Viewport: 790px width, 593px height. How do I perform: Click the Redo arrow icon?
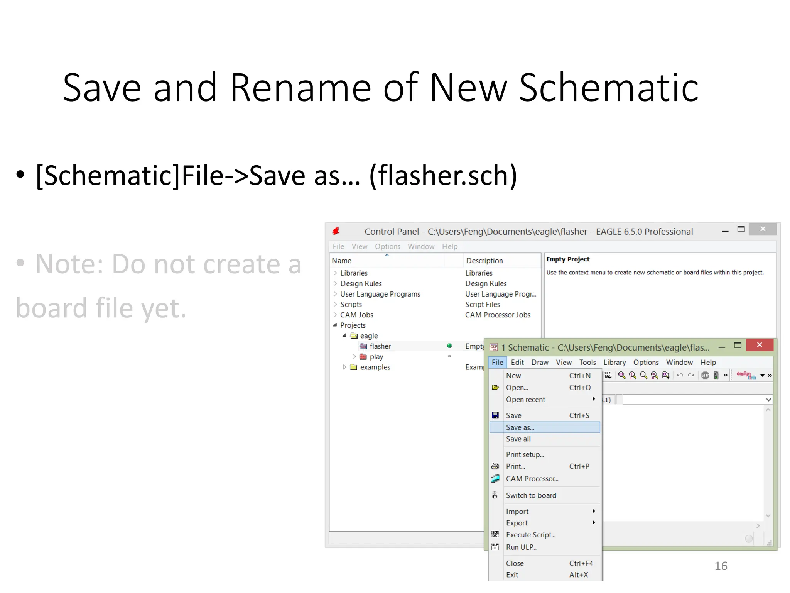691,375
